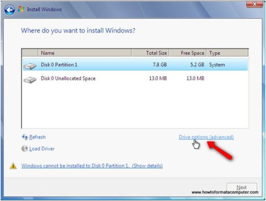This screenshot has width=266, height=201.
Task: Click the Next button
Action: click(242, 187)
